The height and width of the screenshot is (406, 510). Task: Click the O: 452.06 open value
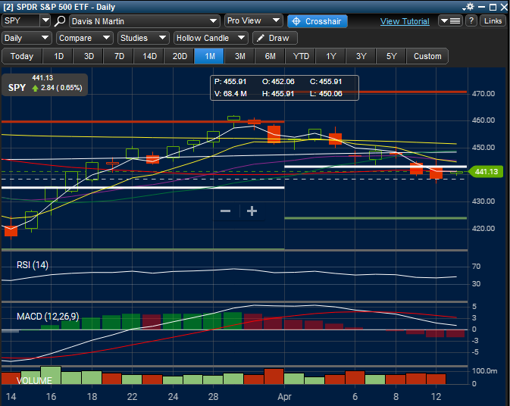click(278, 82)
